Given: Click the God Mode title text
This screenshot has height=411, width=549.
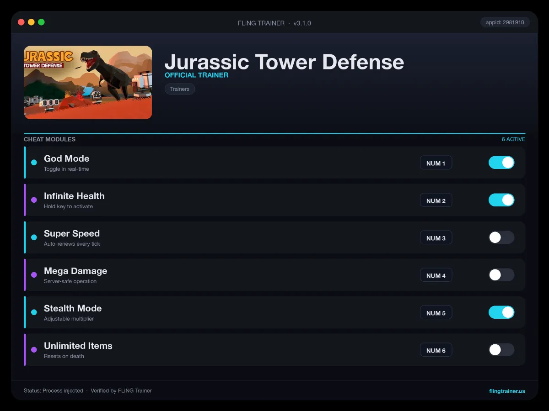Looking at the screenshot, I should [x=67, y=158].
